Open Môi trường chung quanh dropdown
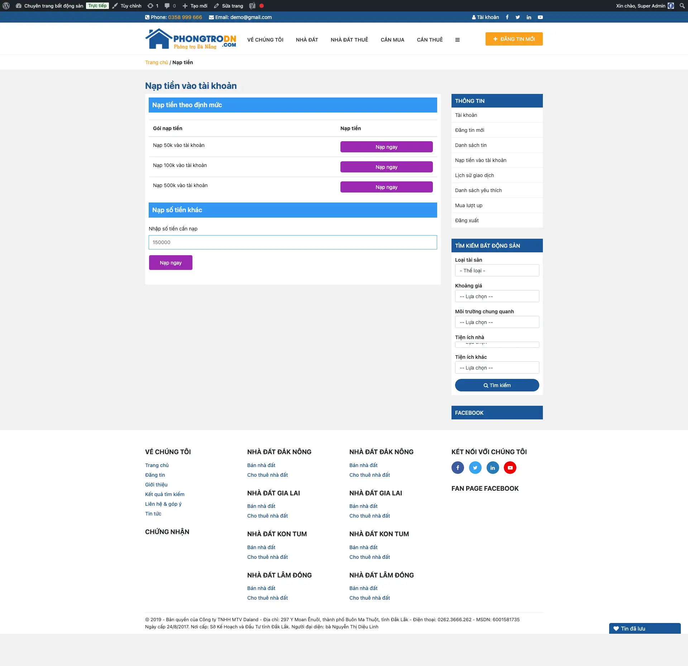This screenshot has height=666, width=688. click(497, 322)
